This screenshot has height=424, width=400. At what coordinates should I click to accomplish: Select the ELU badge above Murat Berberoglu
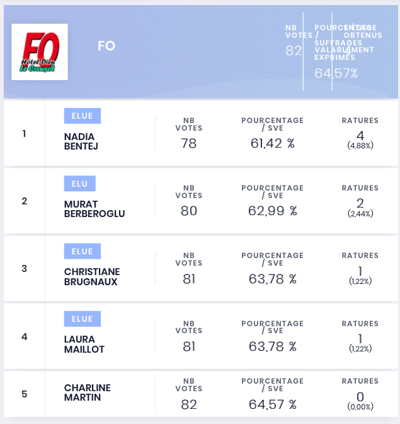tap(79, 184)
